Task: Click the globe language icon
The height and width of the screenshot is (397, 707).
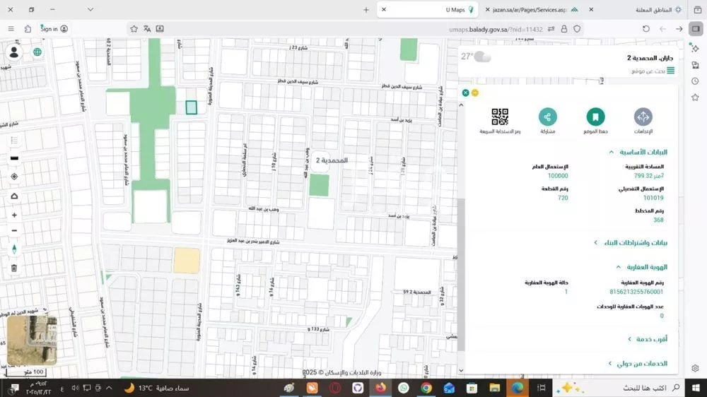Action: [37, 52]
